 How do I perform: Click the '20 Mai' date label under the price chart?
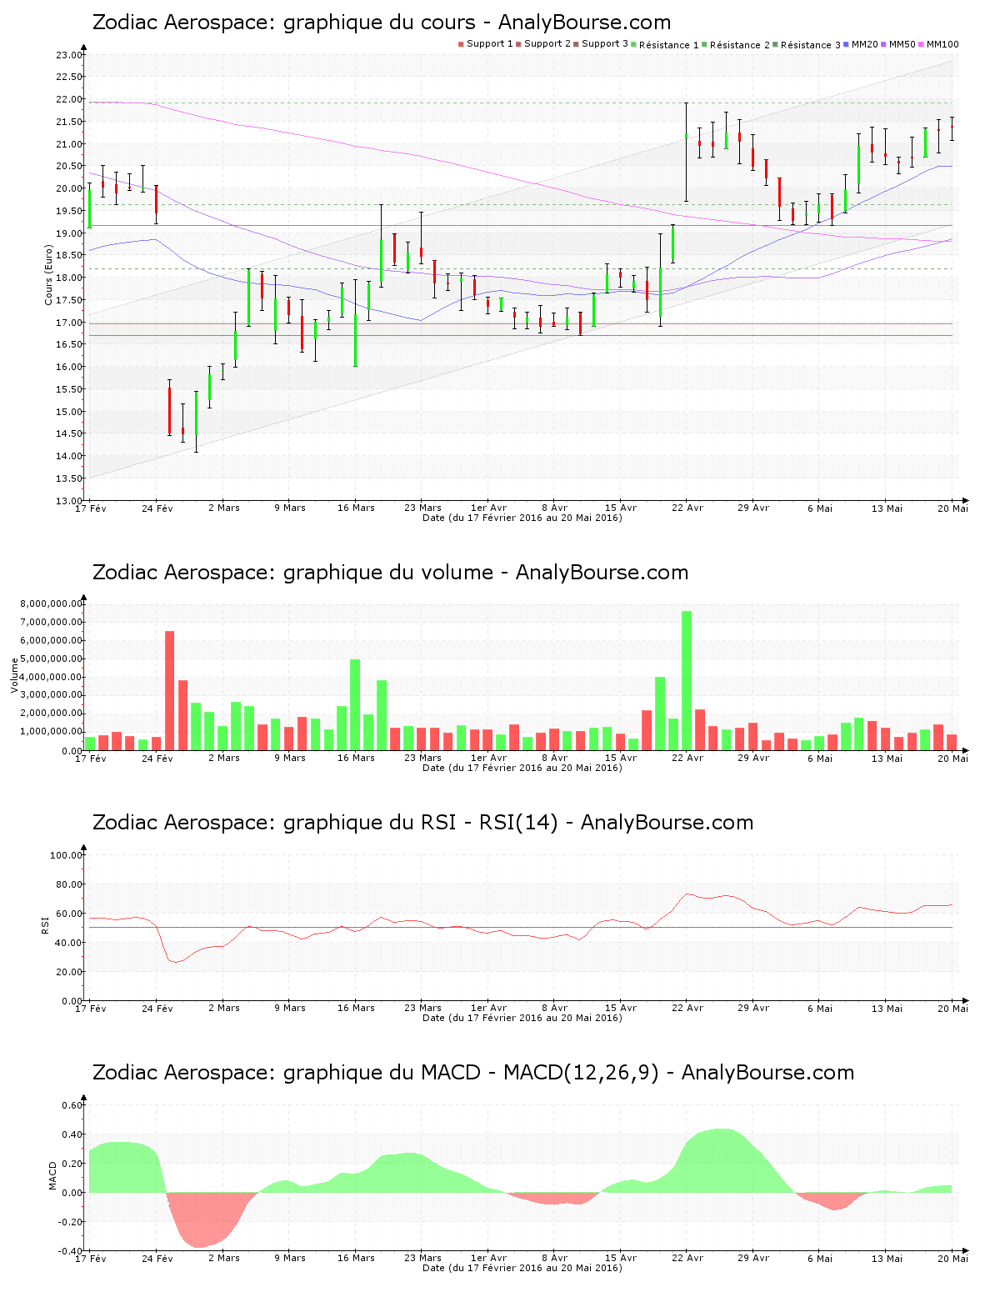[953, 508]
